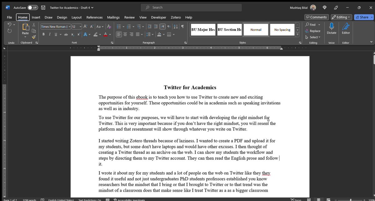
Task: Toggle Underline formatting
Action: click(x=56, y=34)
